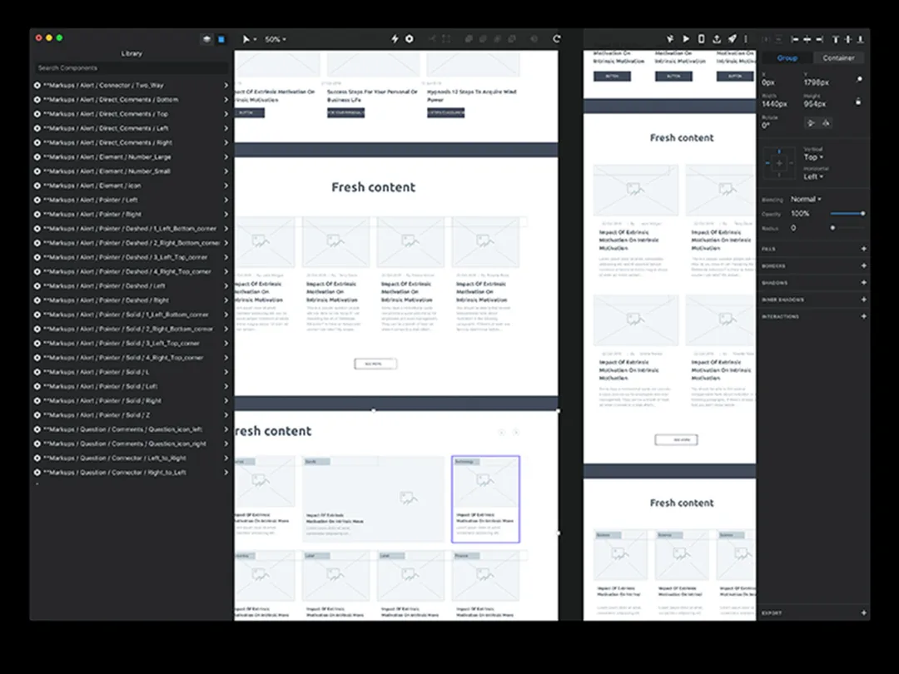The height and width of the screenshot is (674, 899).
Task: Click flip horizontal icon next to Rotate
Action: [811, 122]
